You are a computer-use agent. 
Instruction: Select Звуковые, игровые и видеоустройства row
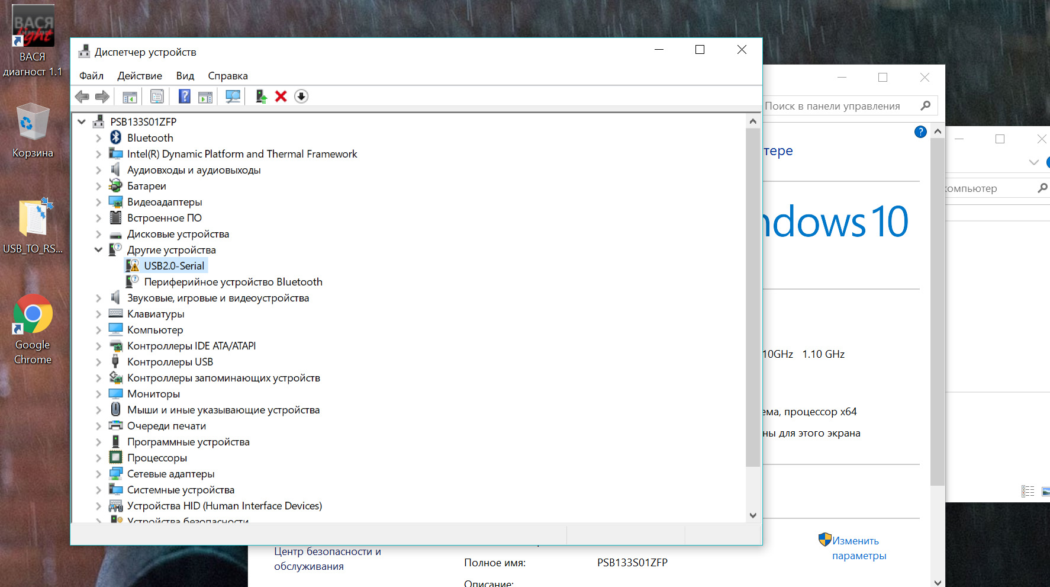218,298
